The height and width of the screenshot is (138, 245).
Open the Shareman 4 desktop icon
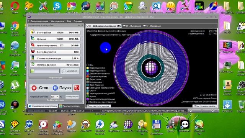[185, 126]
